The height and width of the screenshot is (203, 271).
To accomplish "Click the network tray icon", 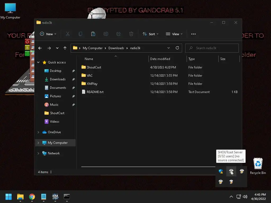I will point(239,197).
